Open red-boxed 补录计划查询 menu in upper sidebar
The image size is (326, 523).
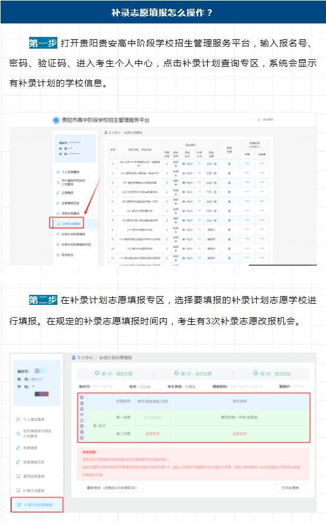point(67,223)
